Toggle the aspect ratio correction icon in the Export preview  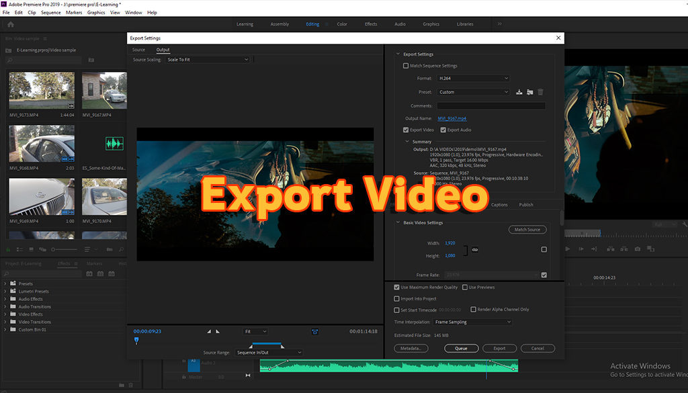(x=314, y=332)
